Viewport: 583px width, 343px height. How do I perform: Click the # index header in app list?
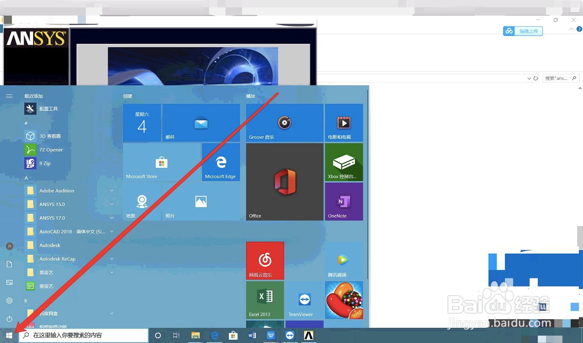26,123
